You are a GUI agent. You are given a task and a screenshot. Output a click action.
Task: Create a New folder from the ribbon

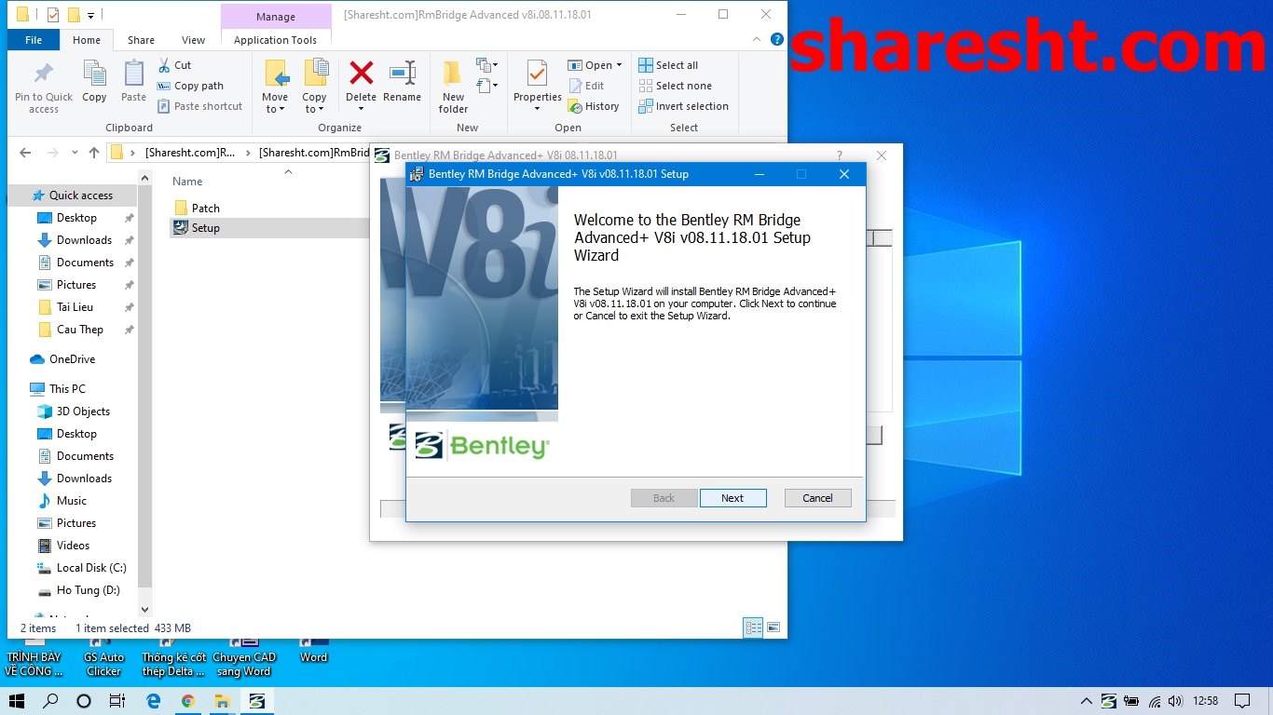453,87
